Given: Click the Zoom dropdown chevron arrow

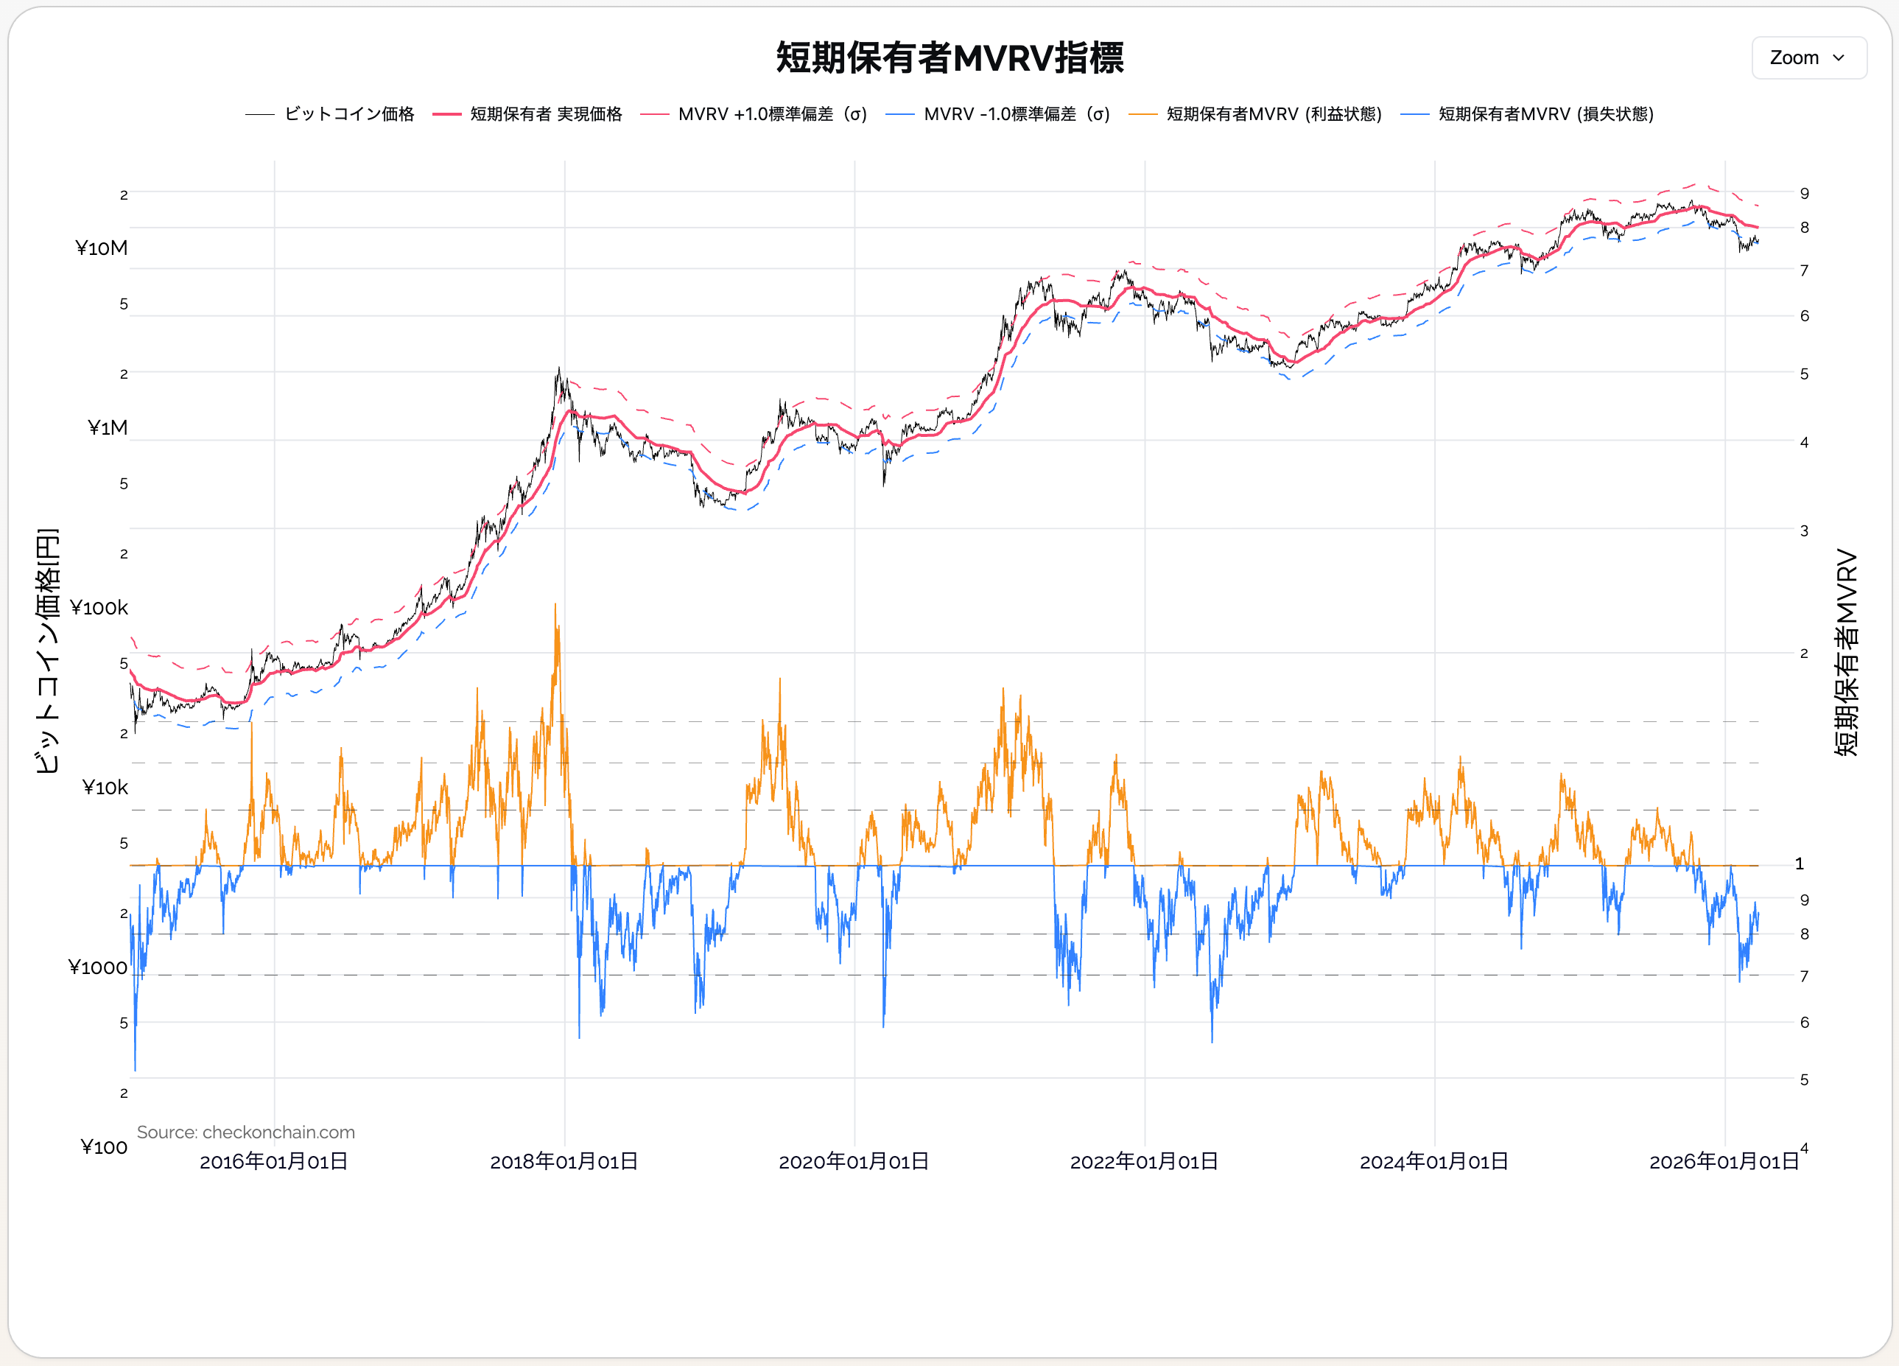Looking at the screenshot, I should [1839, 57].
